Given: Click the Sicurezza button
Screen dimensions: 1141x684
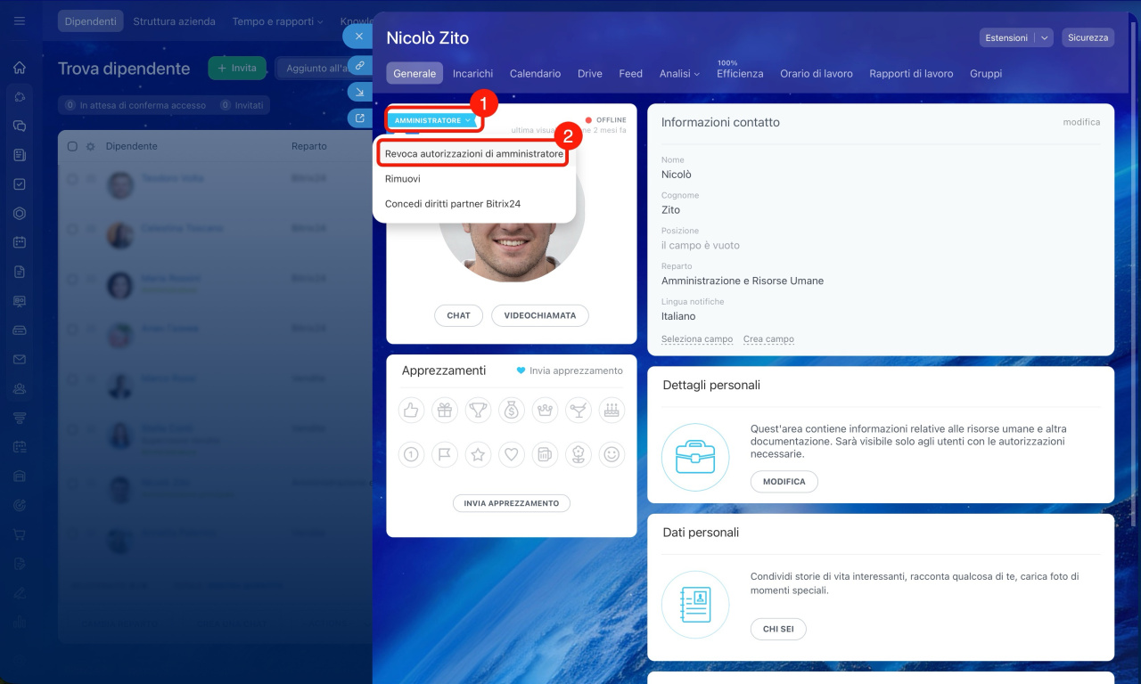Looking at the screenshot, I should [1088, 37].
